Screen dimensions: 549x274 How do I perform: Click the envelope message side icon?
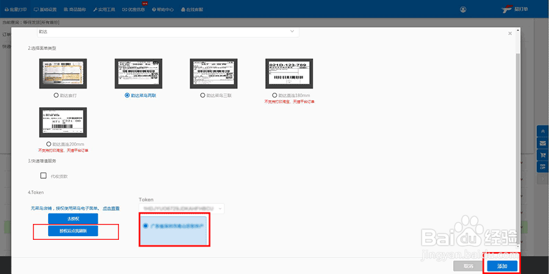tap(543, 143)
